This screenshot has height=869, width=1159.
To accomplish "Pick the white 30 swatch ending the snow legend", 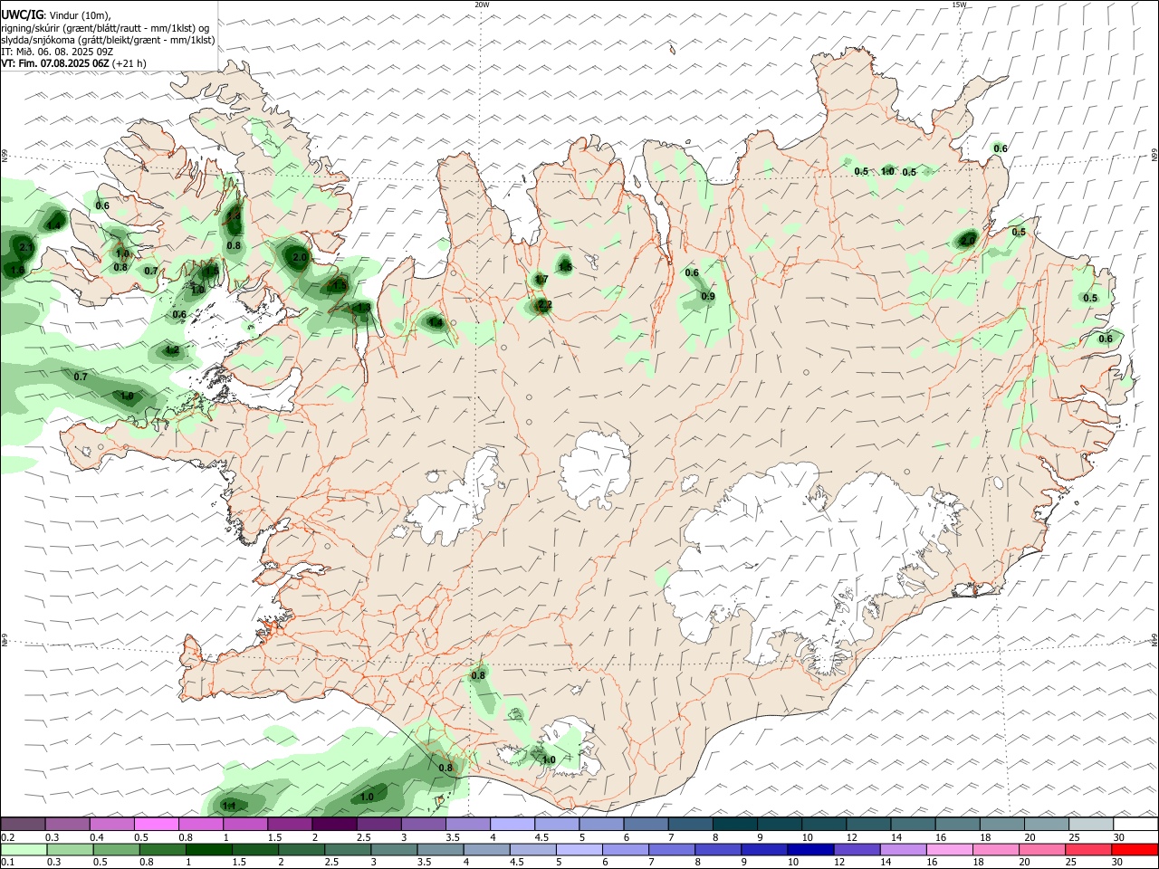I will (1135, 825).
